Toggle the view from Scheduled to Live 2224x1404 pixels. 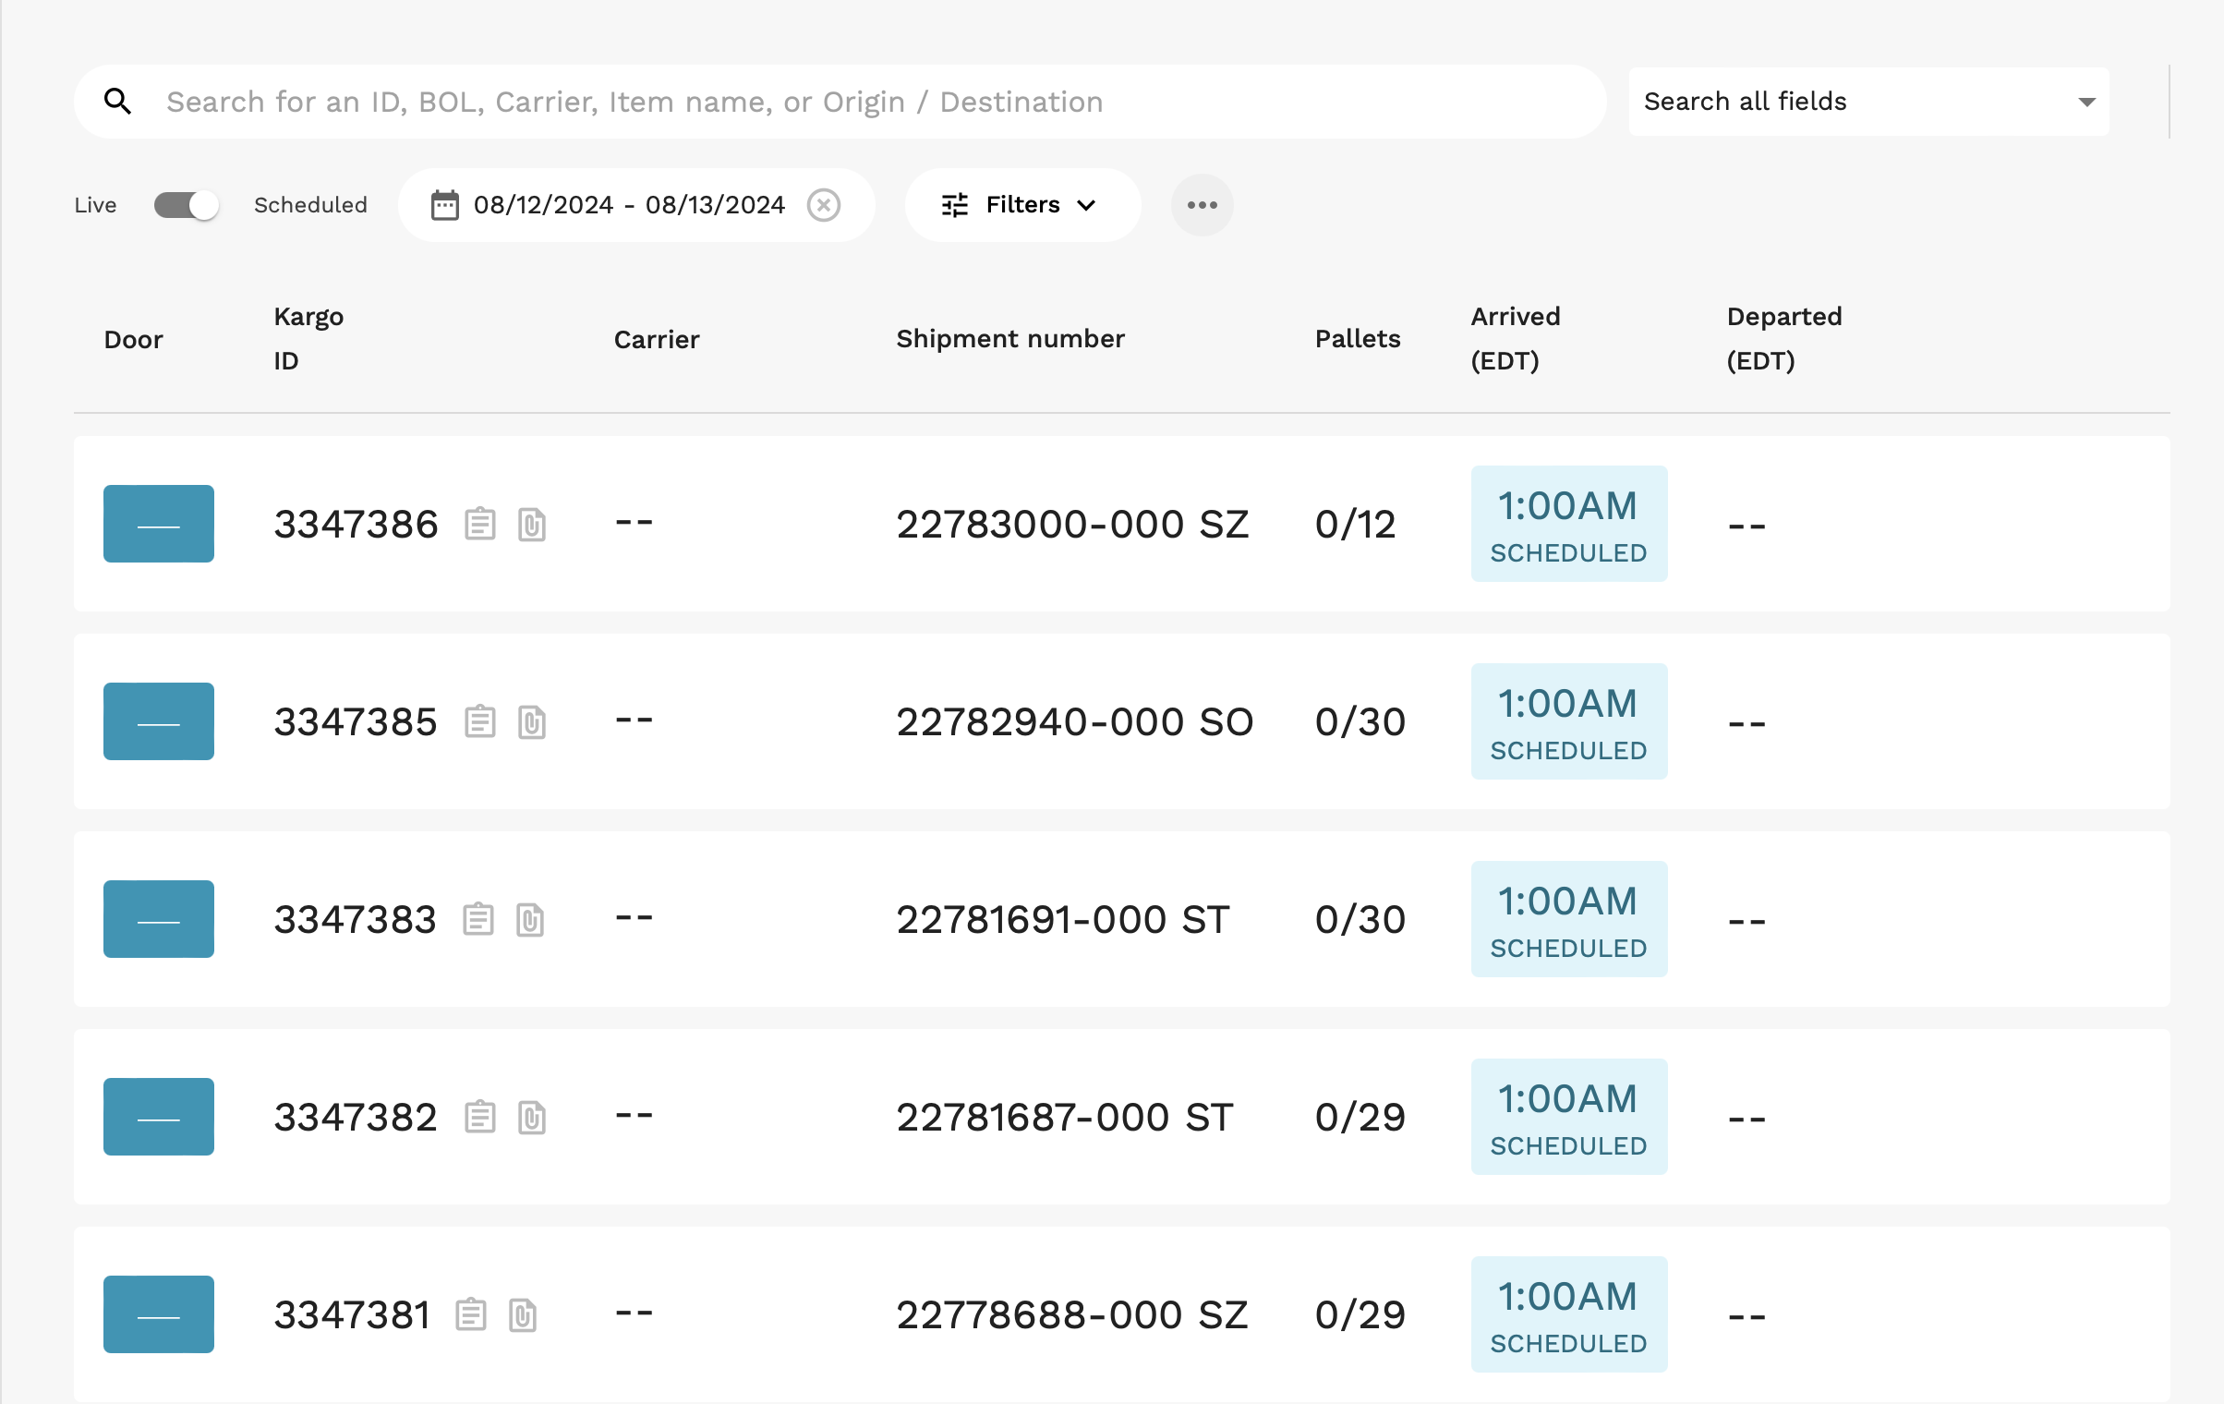click(187, 205)
